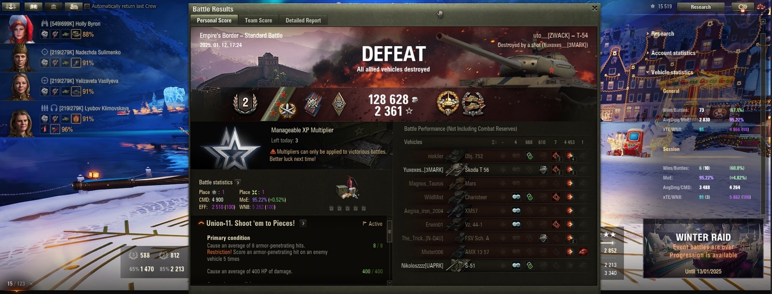The height and width of the screenshot is (294, 772).
Task: Open the Detailed Report tab
Action: 303,20
